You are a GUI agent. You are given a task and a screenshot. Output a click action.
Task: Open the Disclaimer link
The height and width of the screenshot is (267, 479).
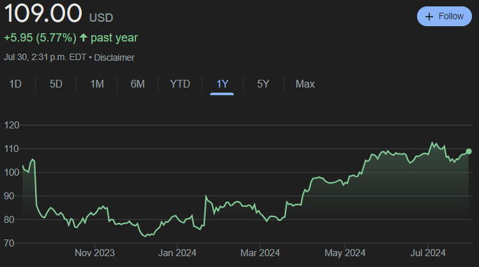(114, 57)
